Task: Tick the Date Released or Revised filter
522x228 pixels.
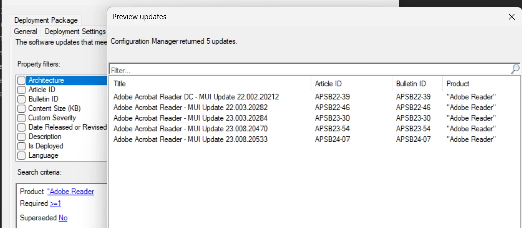Action: point(21,127)
